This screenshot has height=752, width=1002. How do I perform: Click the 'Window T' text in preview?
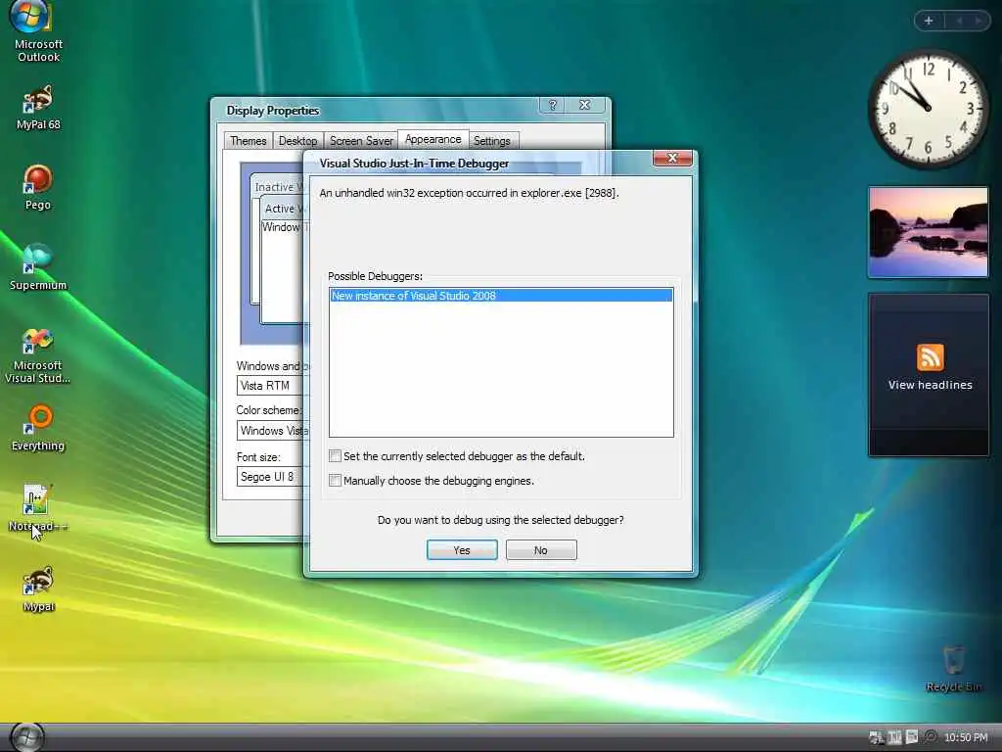click(285, 227)
